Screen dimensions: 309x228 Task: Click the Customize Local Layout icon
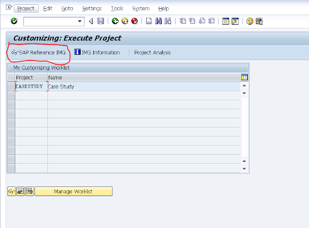tap(259, 21)
